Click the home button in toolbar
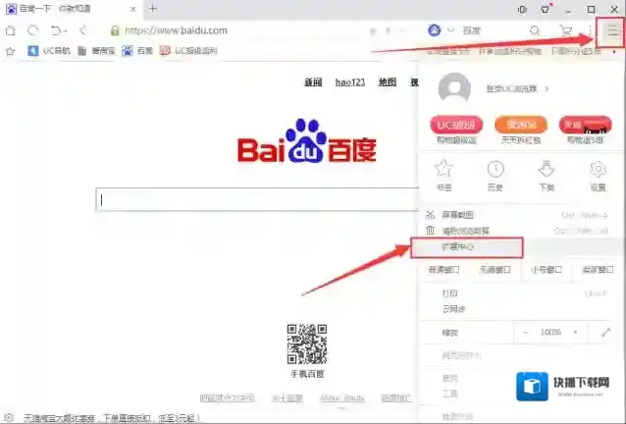The image size is (626, 424). pos(10,30)
